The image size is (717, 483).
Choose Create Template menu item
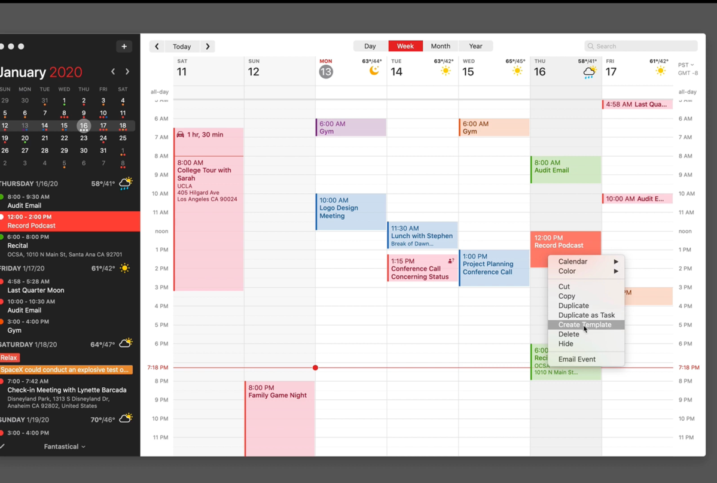pos(586,324)
